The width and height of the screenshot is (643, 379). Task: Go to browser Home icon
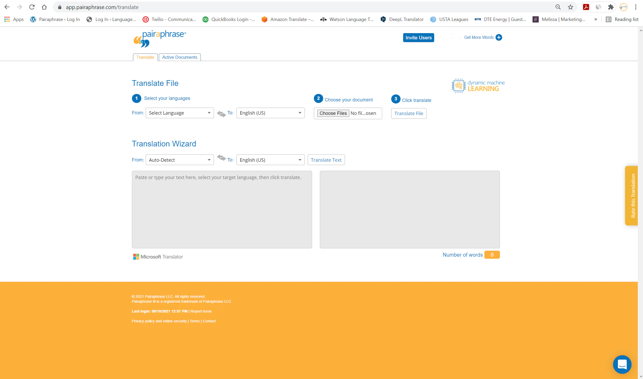(44, 7)
